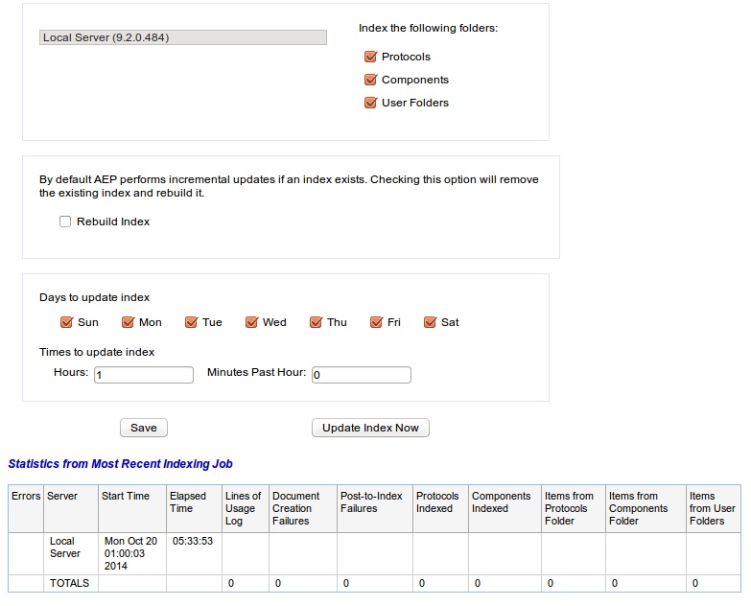Uncheck the Components folder checkbox
The image size is (751, 606).
click(x=370, y=81)
